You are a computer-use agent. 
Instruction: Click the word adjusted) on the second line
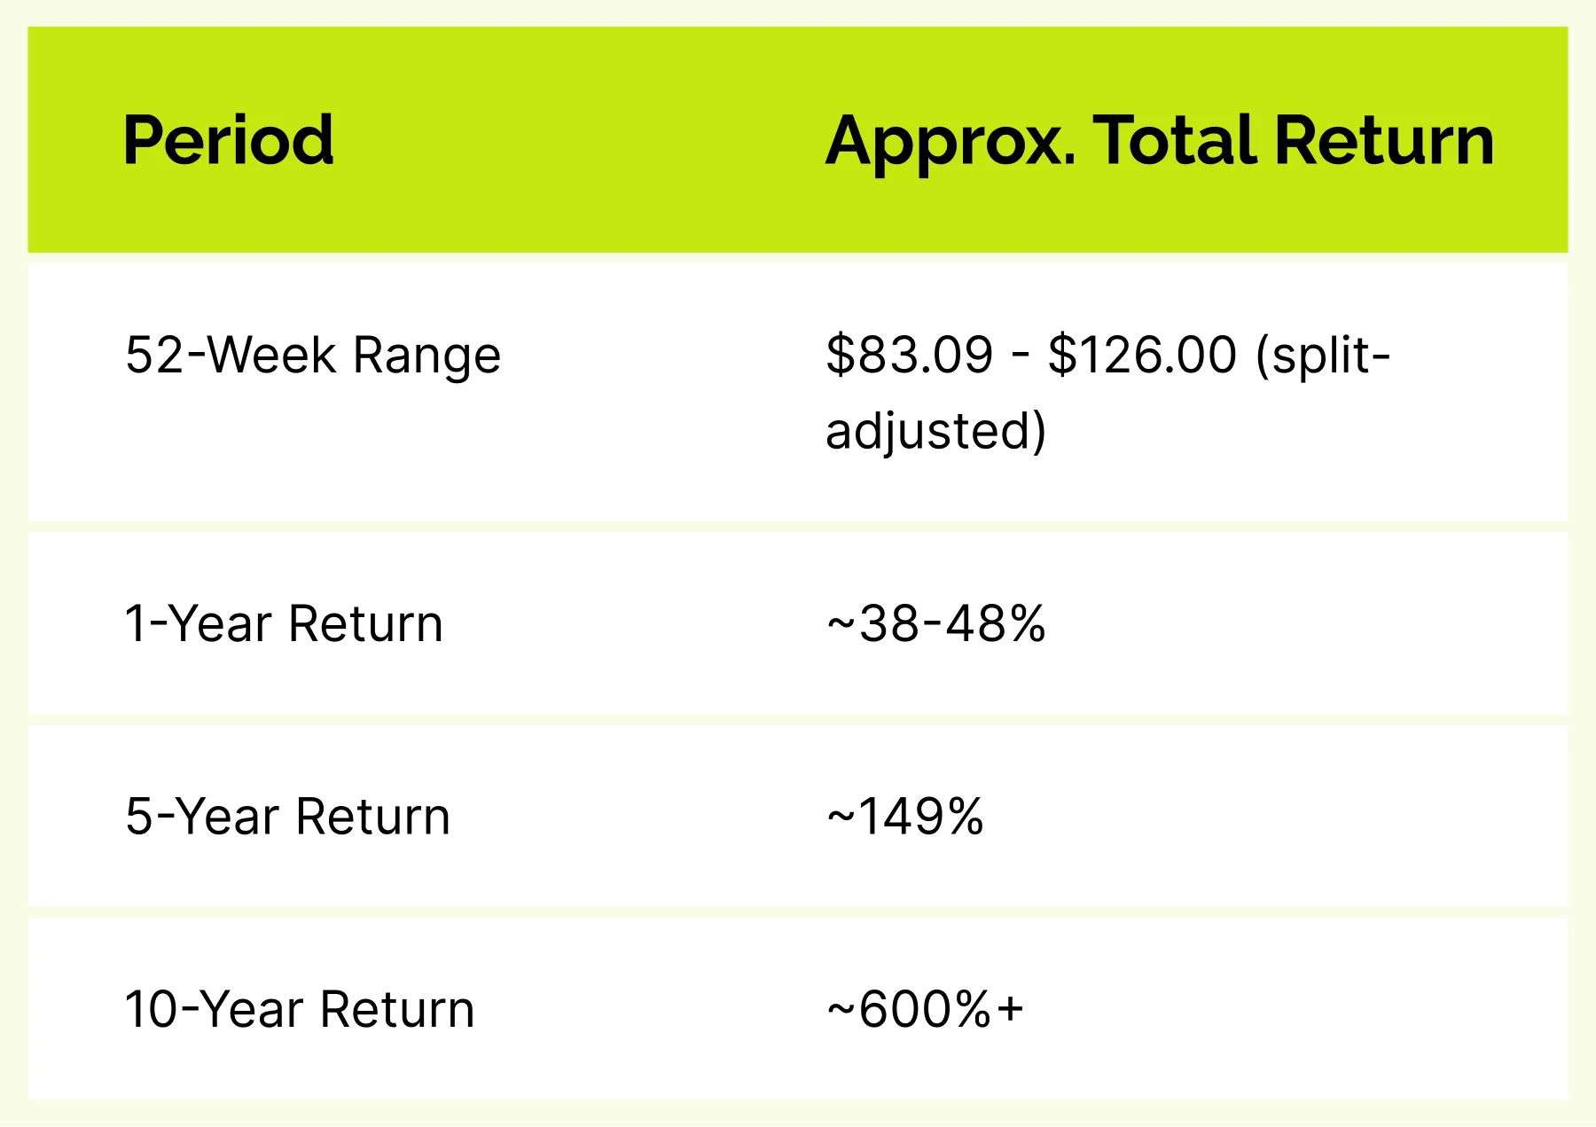point(936,432)
